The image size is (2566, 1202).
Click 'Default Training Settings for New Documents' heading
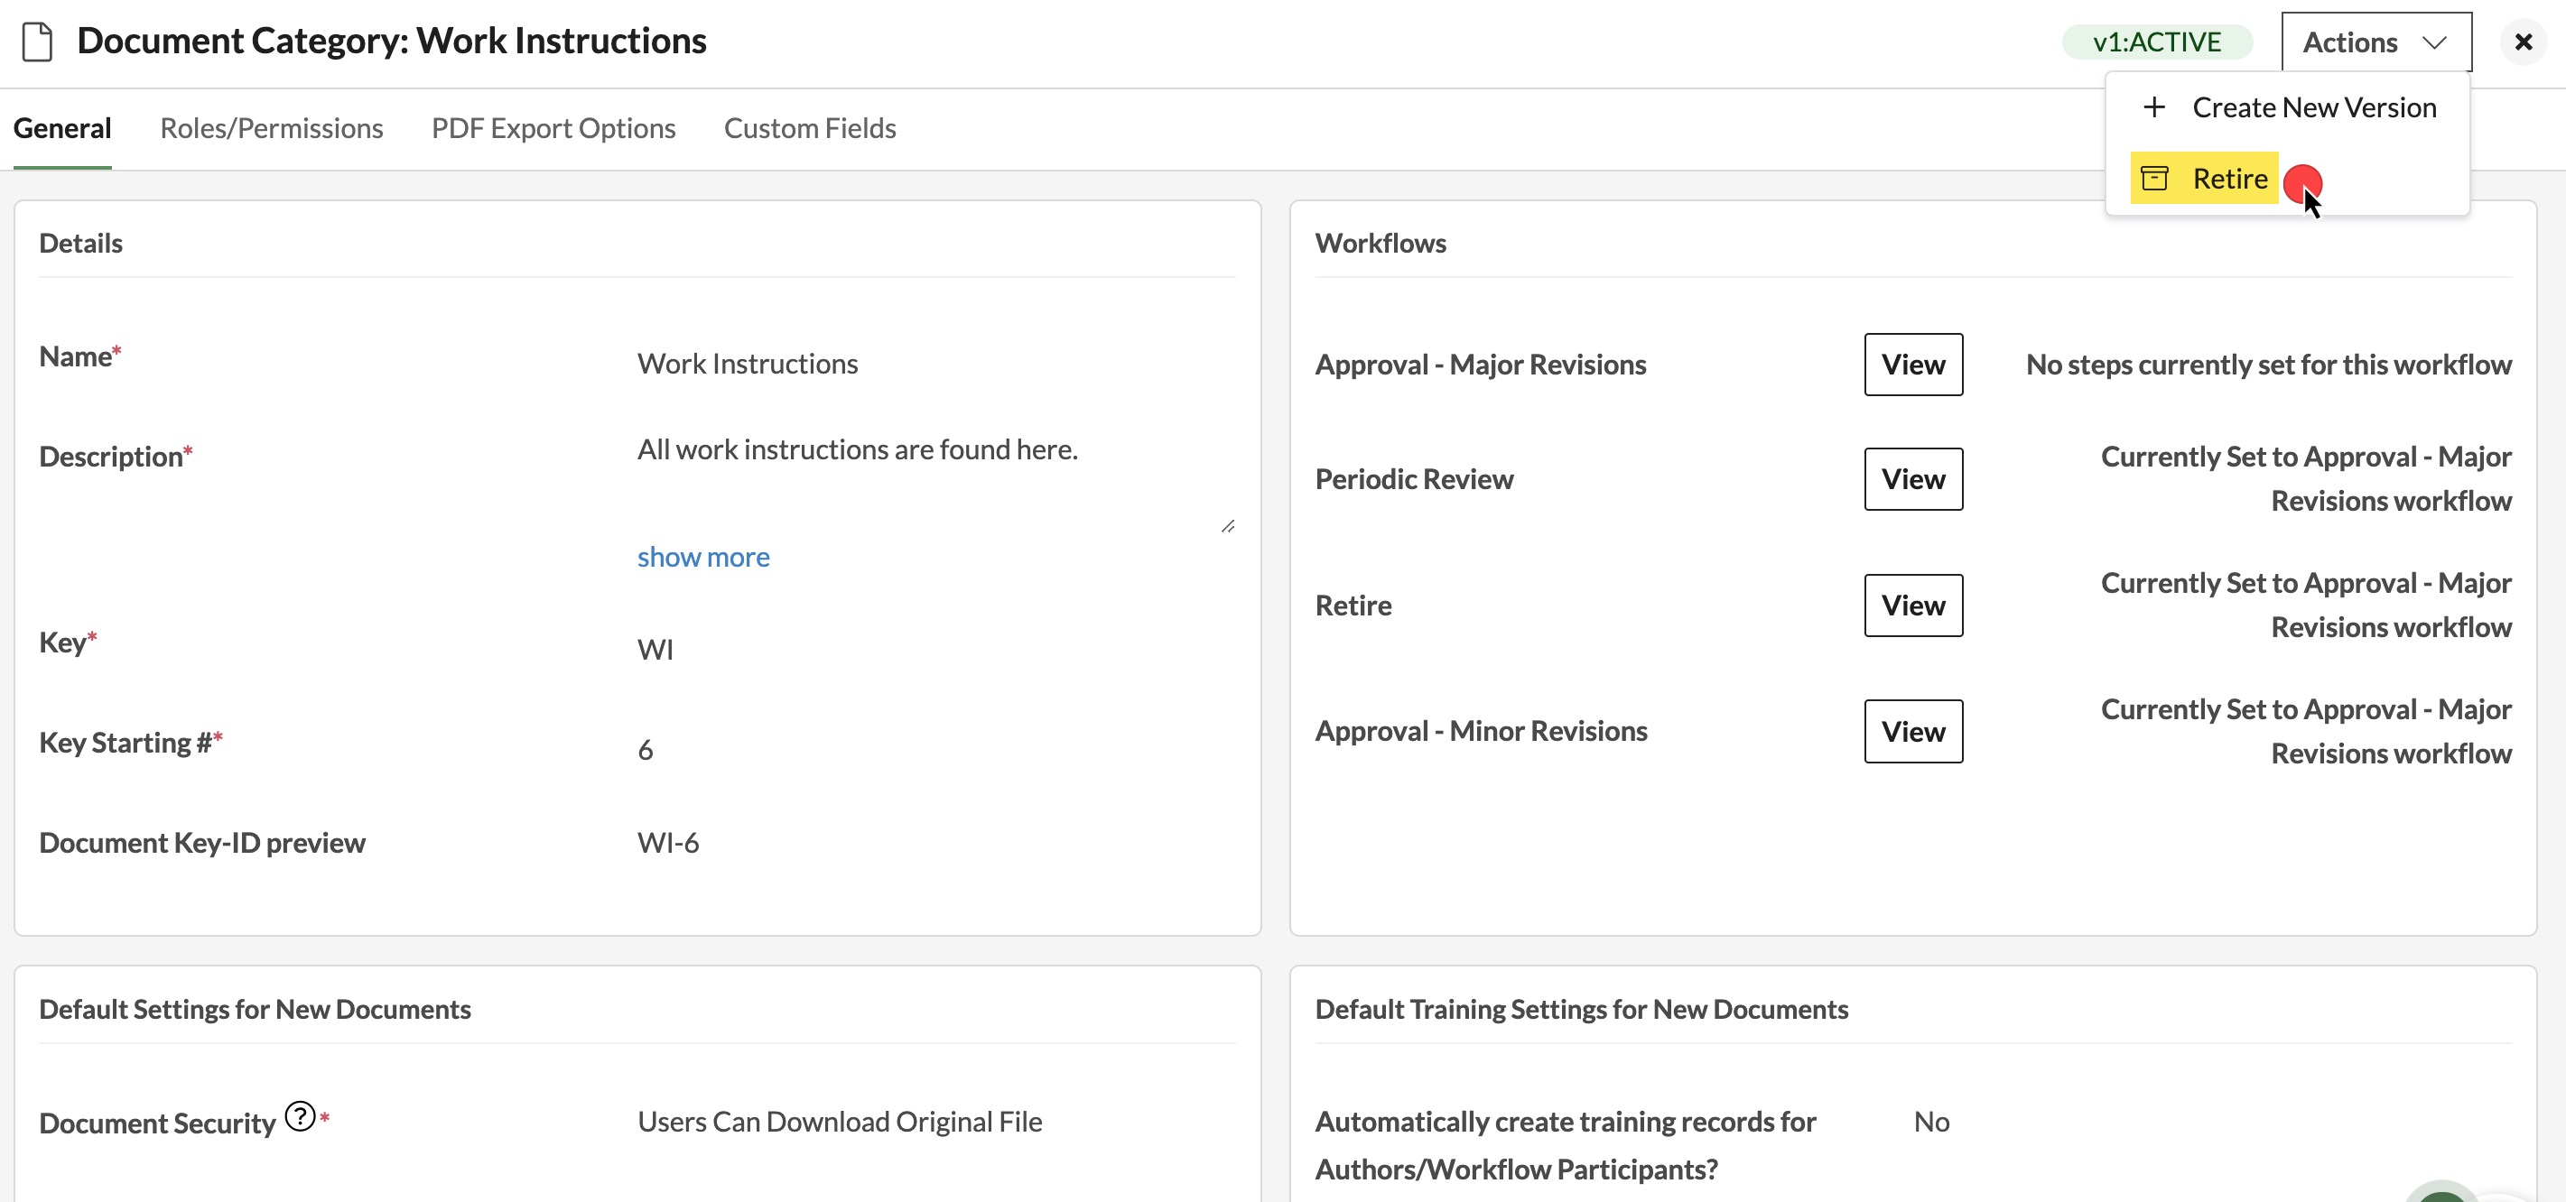1581,1010
